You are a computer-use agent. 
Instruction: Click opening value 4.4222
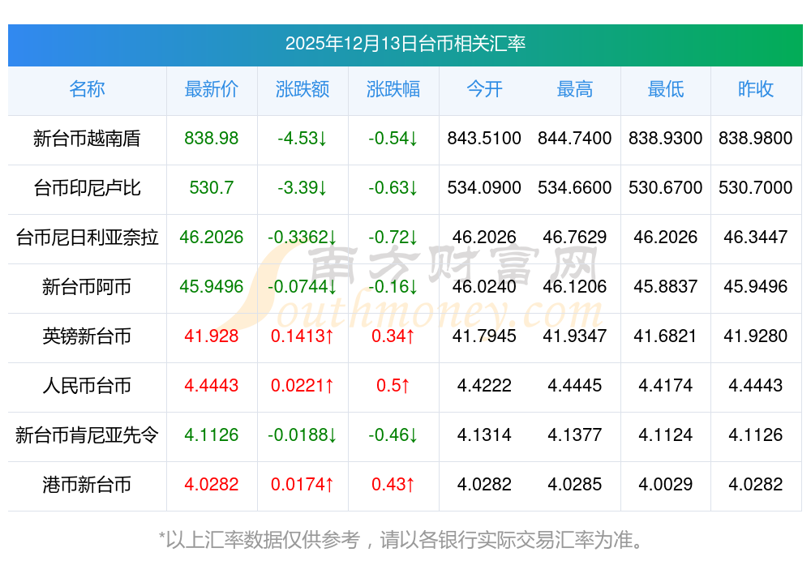[484, 386]
